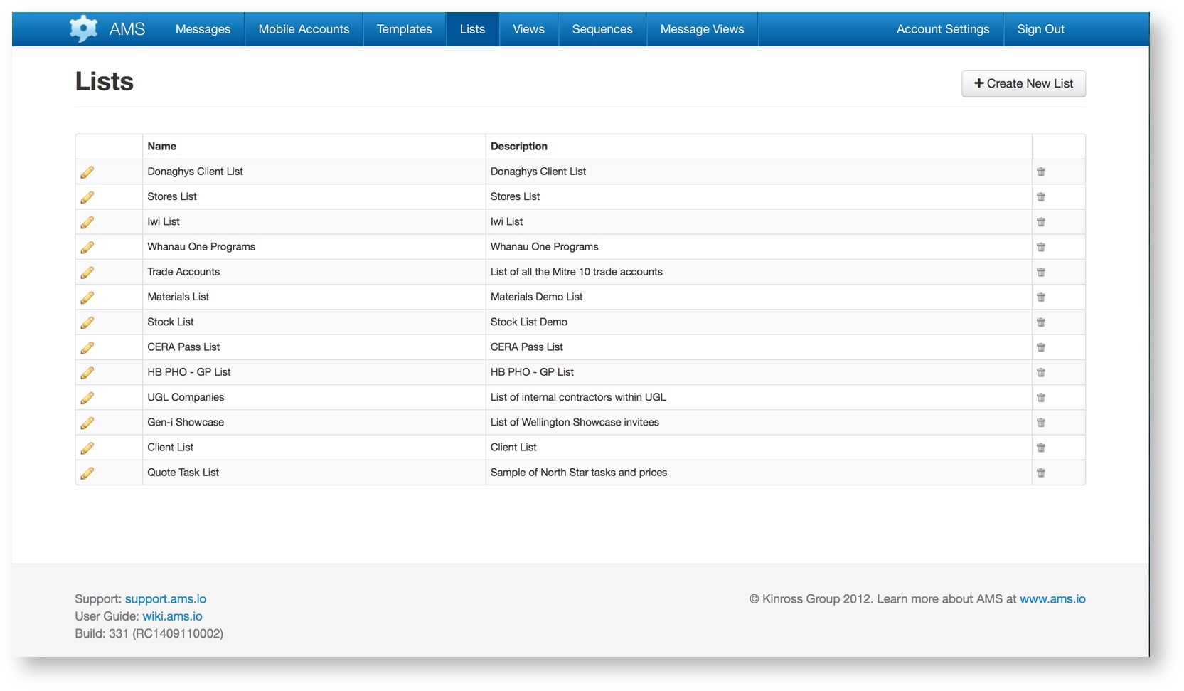Sort table by the Name column header
The height and width of the screenshot is (691, 1184).
point(162,146)
